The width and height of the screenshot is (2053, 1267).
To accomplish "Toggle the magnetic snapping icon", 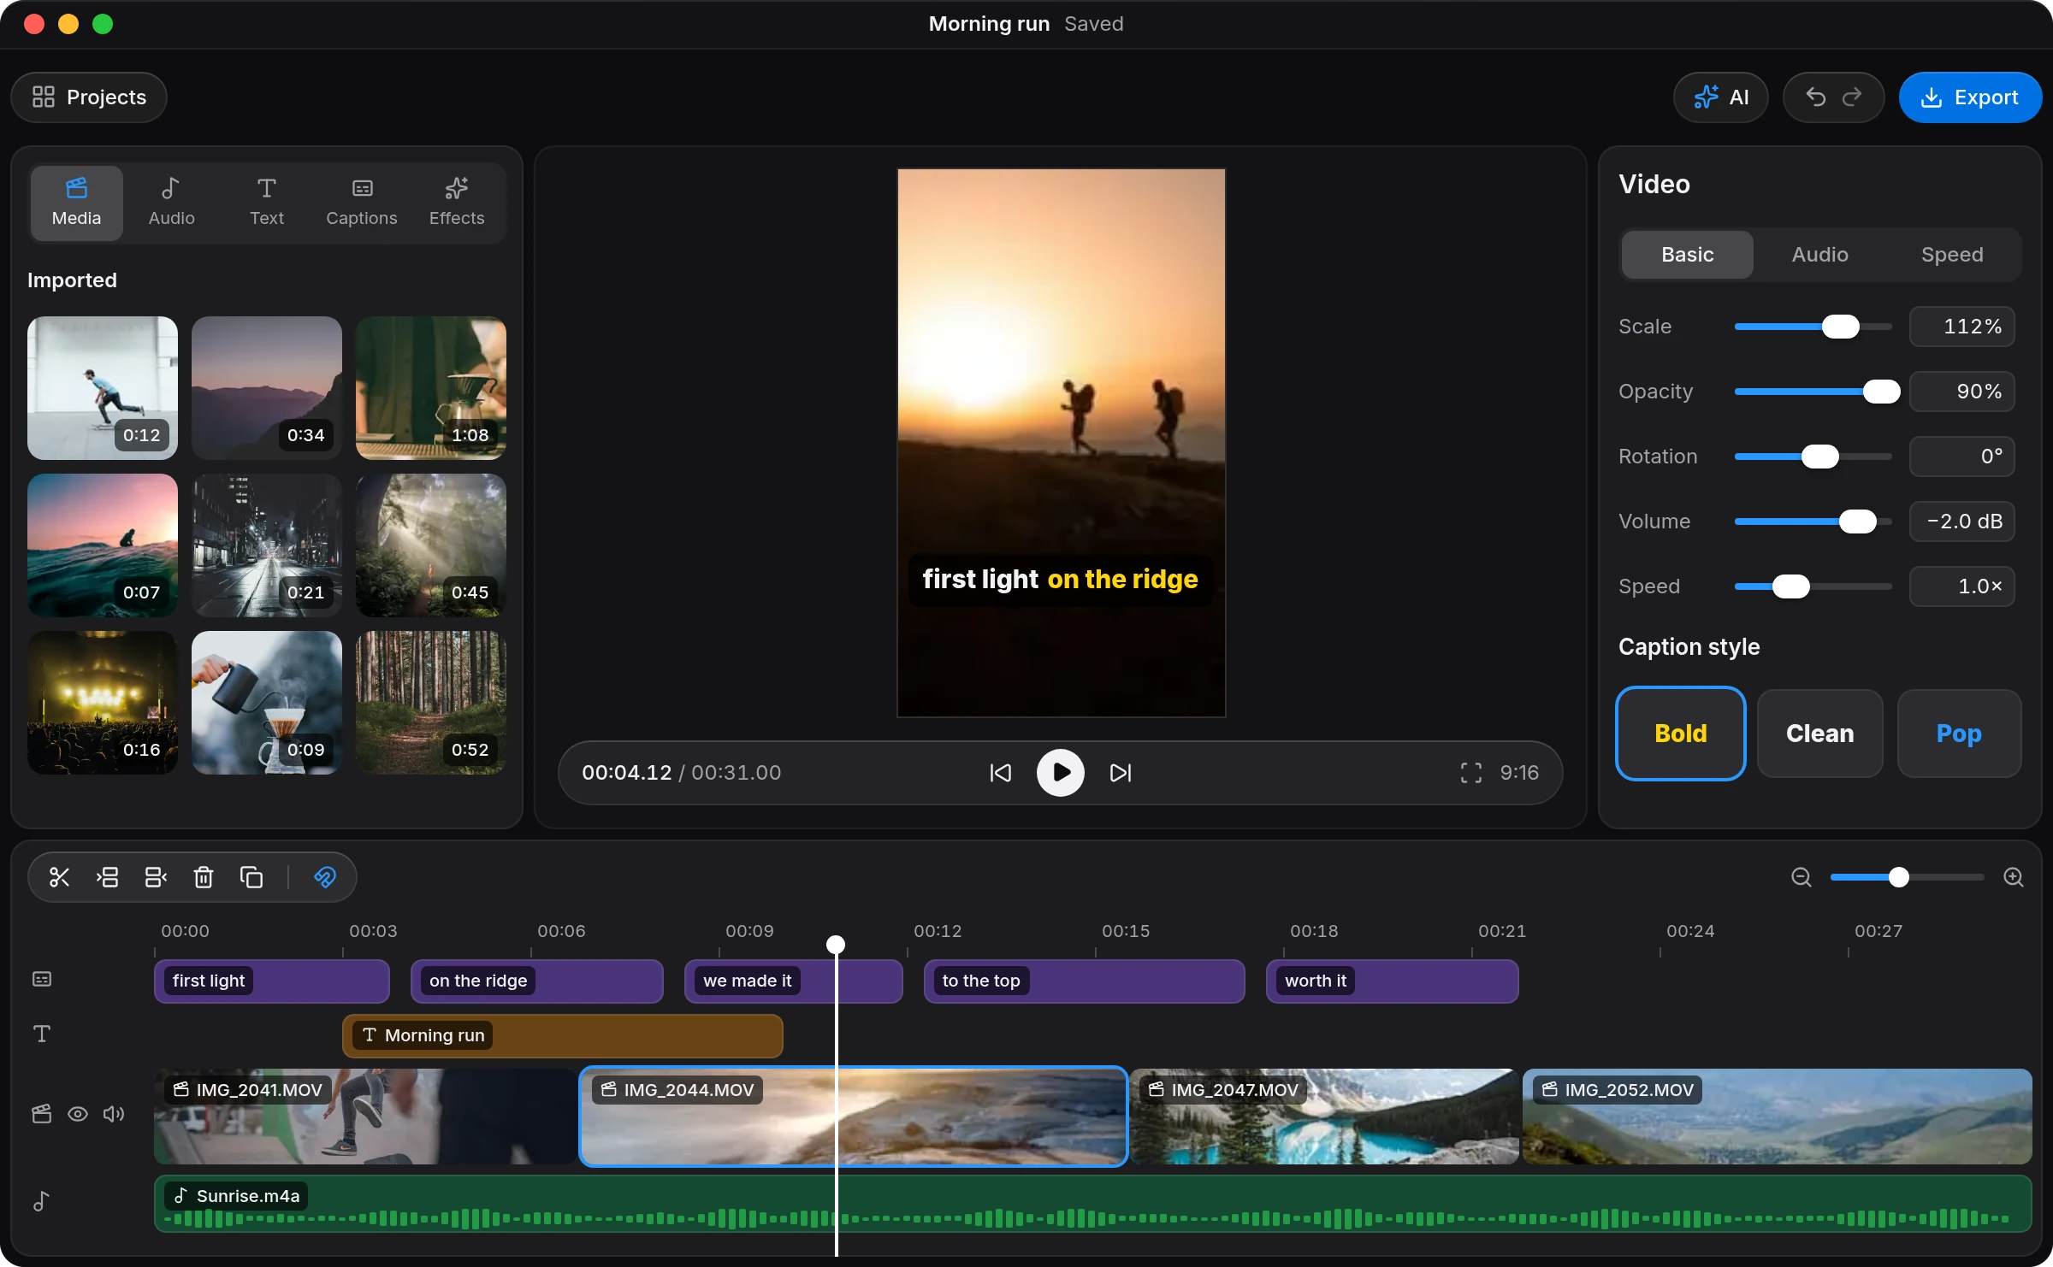I will [x=325, y=877].
